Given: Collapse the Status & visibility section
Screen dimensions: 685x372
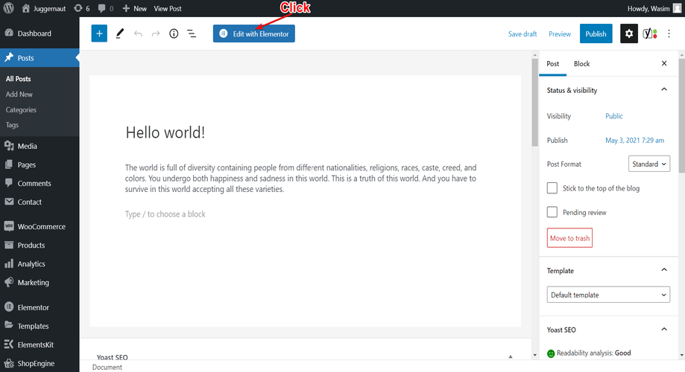Looking at the screenshot, I should 664,90.
